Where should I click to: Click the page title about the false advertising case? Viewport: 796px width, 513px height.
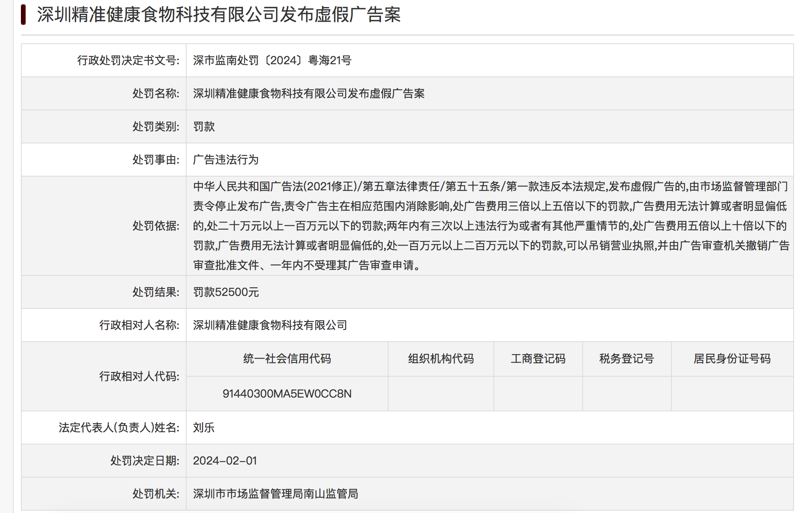point(219,15)
